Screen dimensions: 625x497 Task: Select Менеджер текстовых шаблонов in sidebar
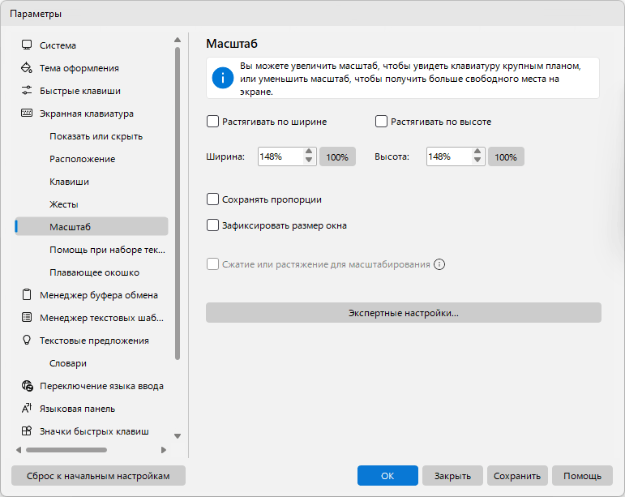coord(92,318)
